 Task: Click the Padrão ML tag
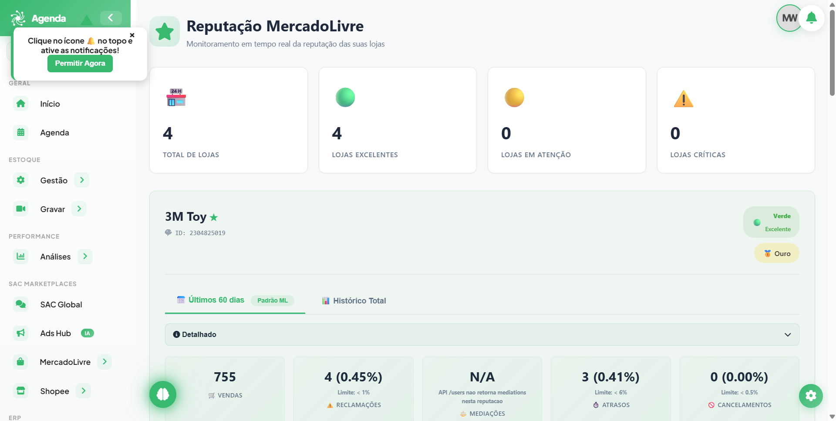pyautogui.click(x=273, y=300)
